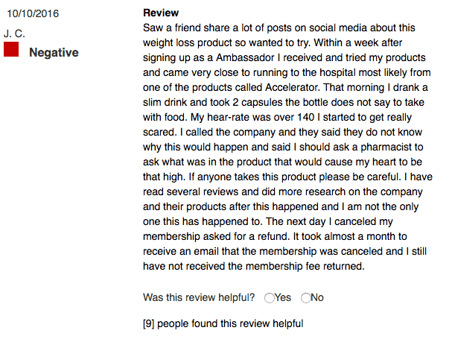Viewport: 452px width, 339px height.
Task: Click the 'Was this review helpful?' question
Action: [199, 297]
